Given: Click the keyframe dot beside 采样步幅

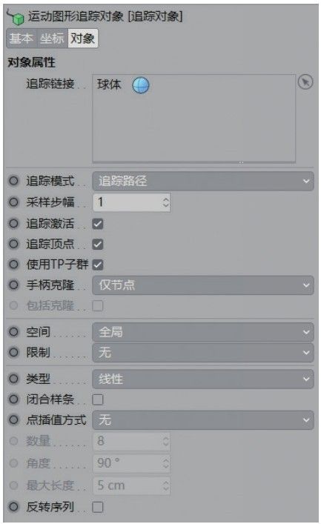Looking at the screenshot, I should coord(13,202).
